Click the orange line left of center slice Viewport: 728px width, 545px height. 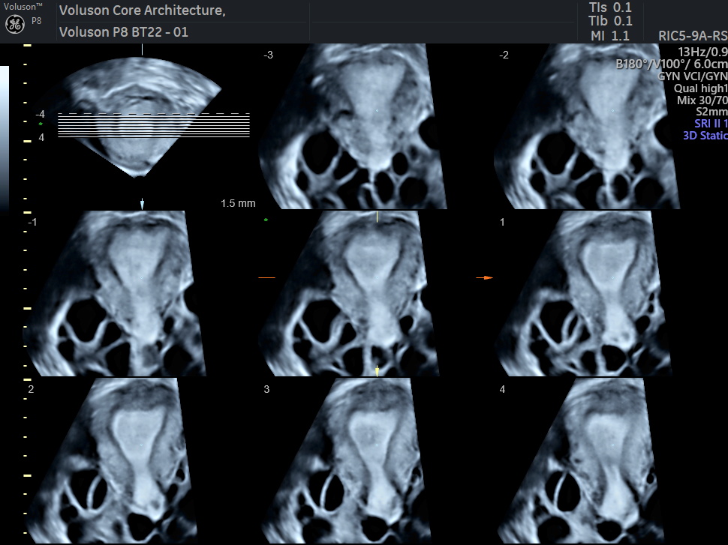click(267, 278)
